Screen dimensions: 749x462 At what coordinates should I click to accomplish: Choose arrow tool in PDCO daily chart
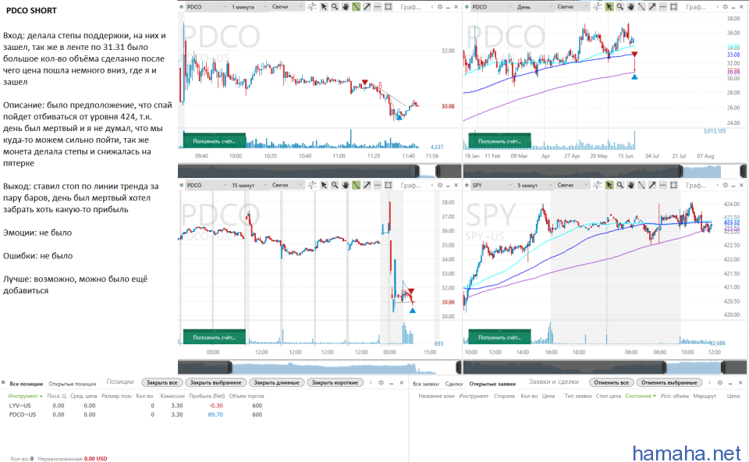[652, 7]
